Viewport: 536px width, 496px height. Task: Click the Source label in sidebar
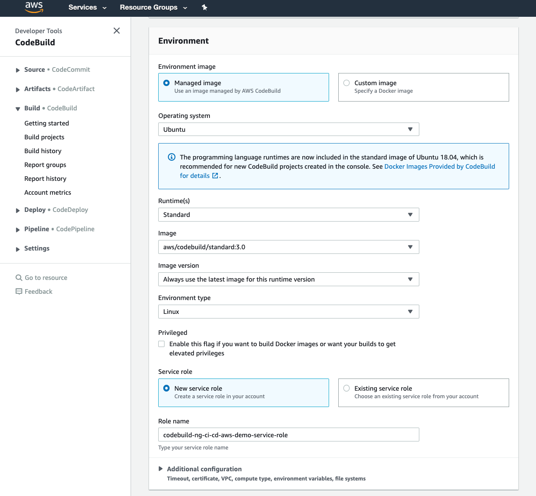coord(34,70)
